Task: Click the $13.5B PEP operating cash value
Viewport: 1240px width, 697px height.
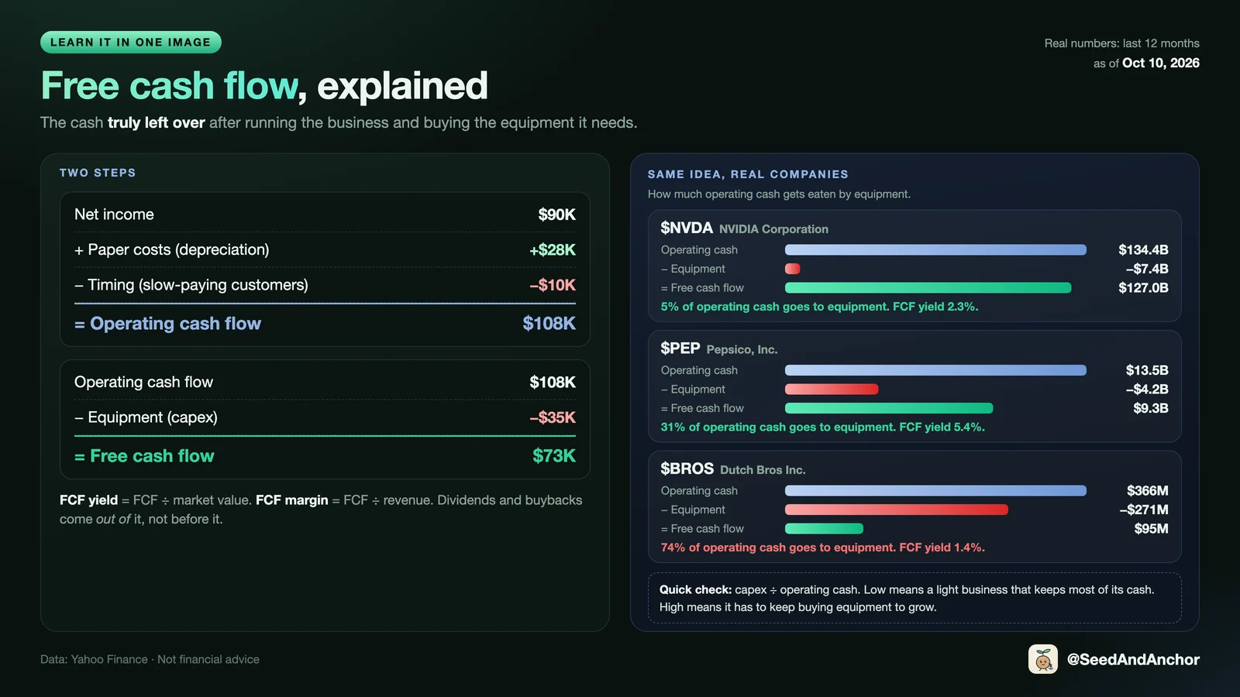Action: [1147, 370]
